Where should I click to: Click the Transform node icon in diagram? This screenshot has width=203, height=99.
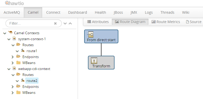[94, 61]
